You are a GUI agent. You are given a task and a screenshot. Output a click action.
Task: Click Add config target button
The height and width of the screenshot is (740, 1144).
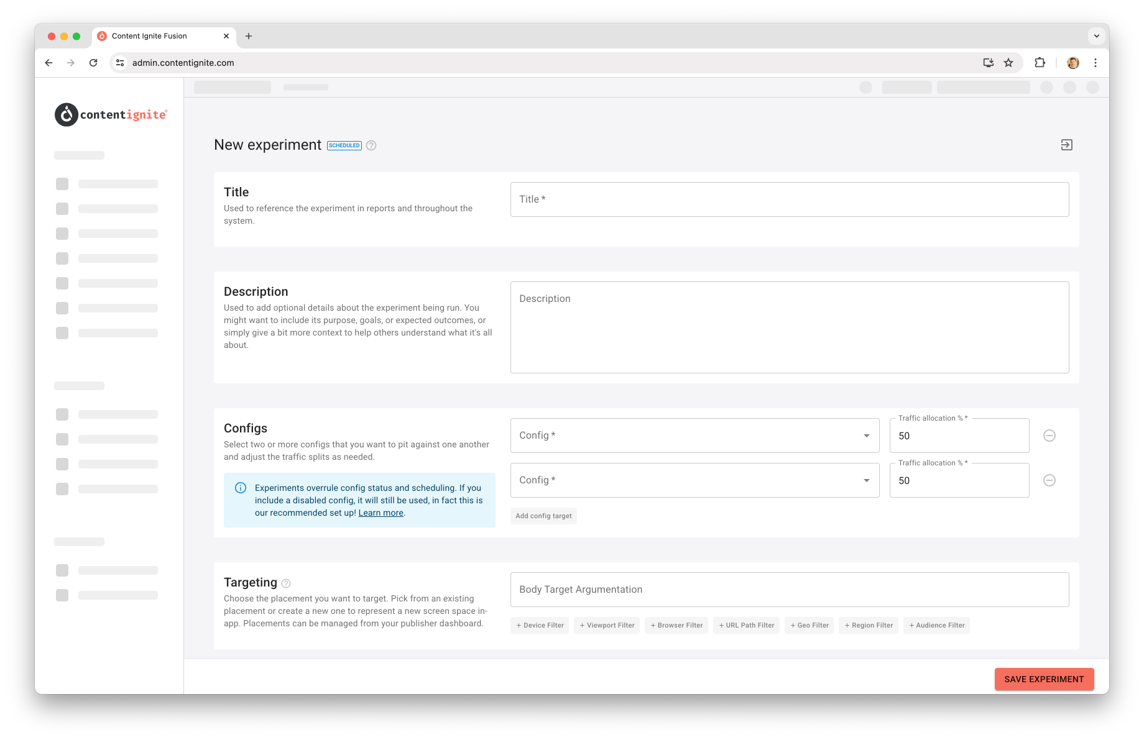coord(543,516)
